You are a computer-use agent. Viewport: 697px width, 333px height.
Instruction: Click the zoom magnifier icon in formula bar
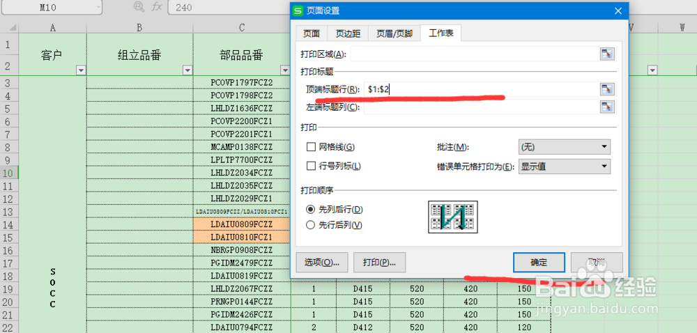coord(139,7)
